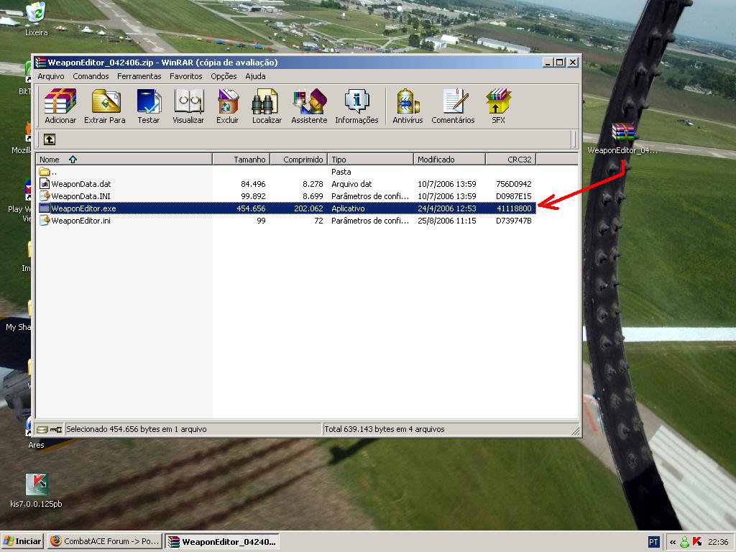Open the Opções menu
Image resolution: width=736 pixels, height=552 pixels.
point(224,76)
